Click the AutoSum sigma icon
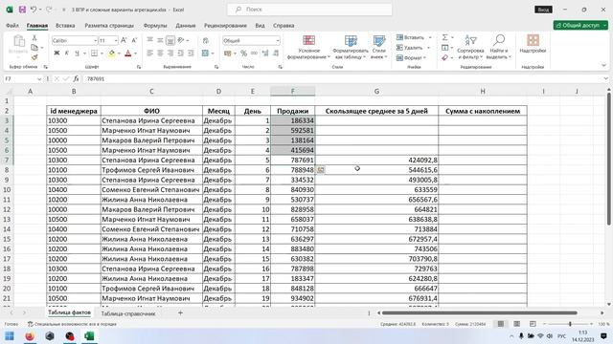 coord(444,37)
